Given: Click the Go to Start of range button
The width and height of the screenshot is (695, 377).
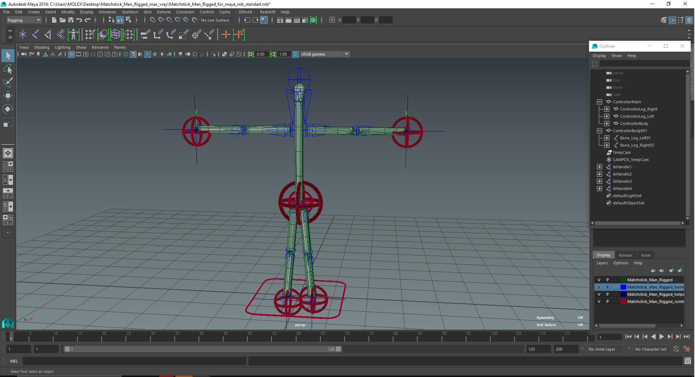Looking at the screenshot, I should tap(628, 337).
